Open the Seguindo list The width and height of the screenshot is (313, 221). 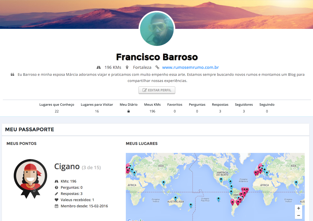coord(267,105)
